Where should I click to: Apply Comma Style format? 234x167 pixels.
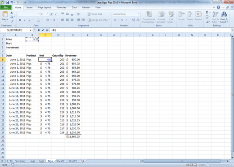click(127, 20)
